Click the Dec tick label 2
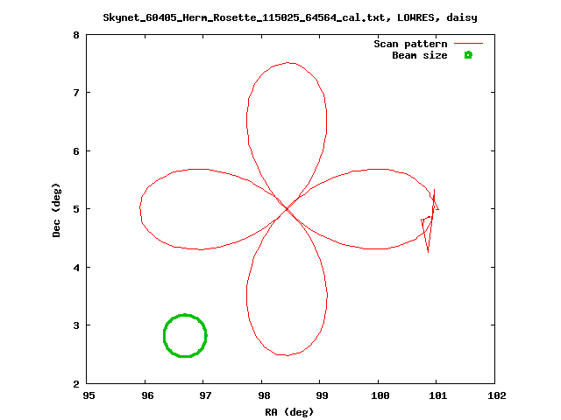Screen dimensions: 561x420 (76, 384)
